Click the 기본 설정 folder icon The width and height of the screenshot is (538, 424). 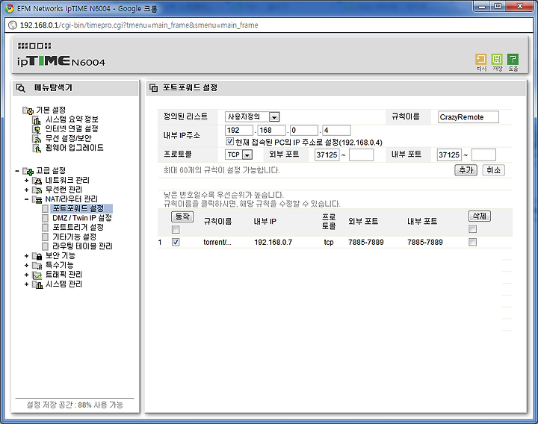(28, 110)
